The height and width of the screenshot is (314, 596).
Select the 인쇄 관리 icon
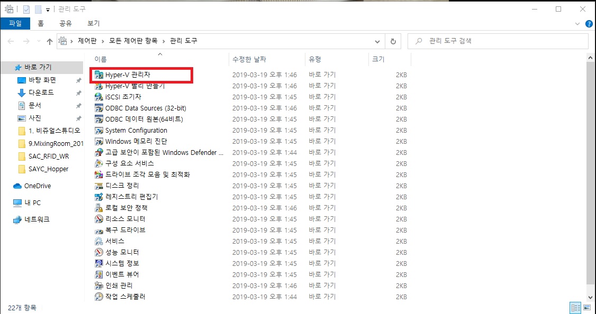click(99, 285)
